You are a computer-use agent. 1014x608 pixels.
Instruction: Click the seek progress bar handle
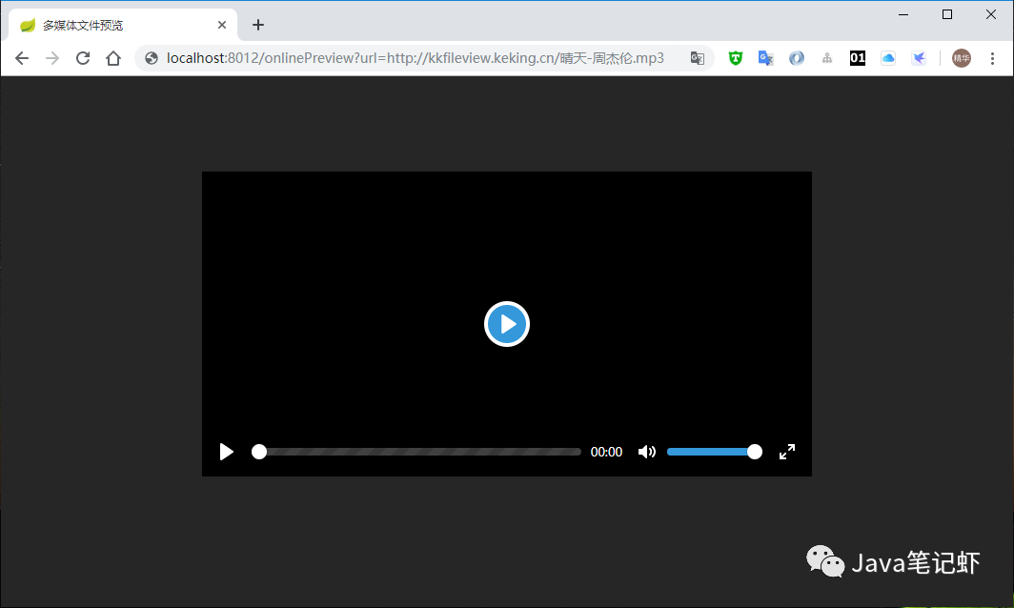tap(258, 452)
